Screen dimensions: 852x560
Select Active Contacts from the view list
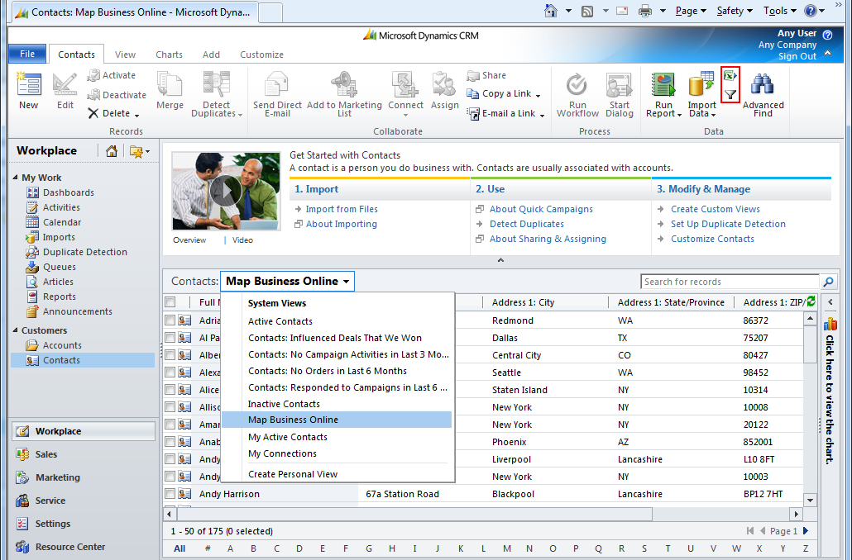pos(280,321)
